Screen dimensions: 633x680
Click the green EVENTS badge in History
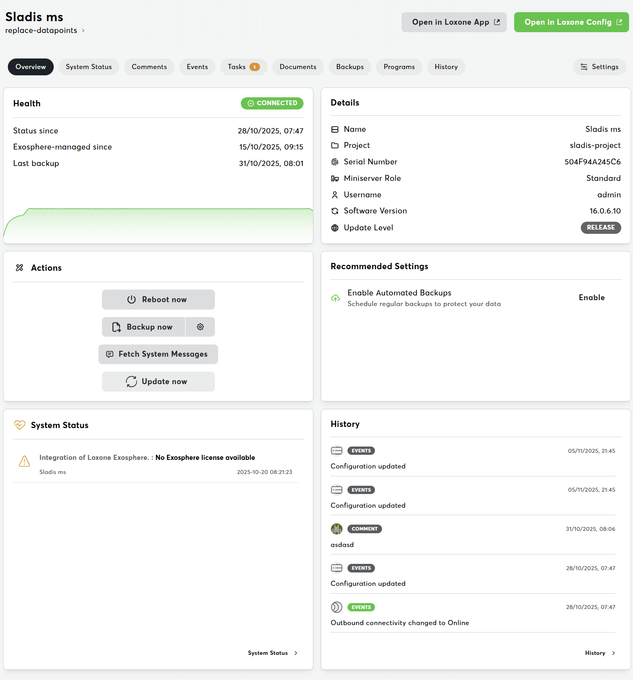coord(361,607)
